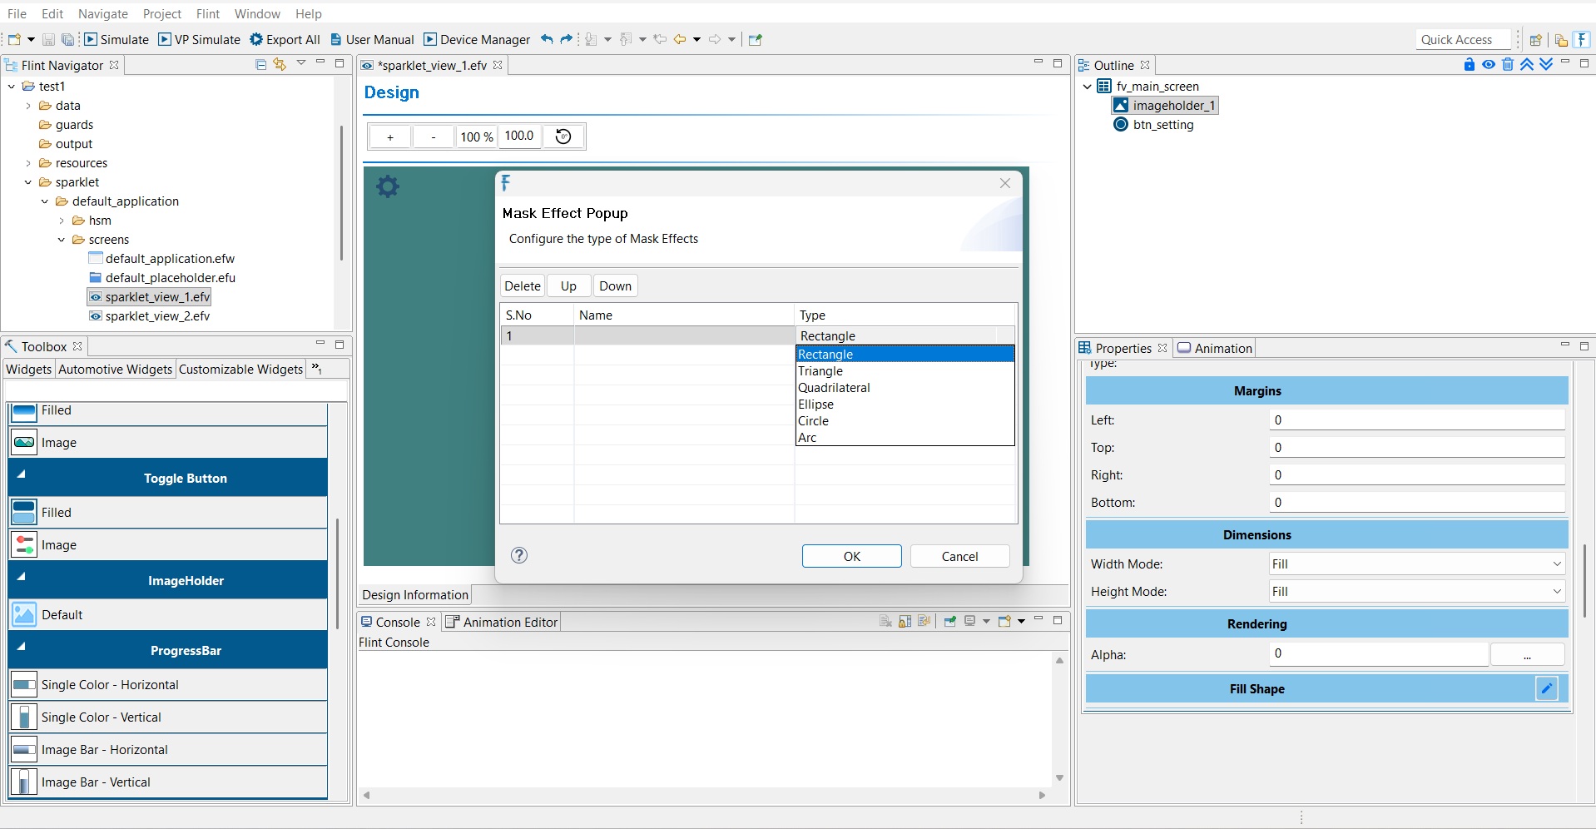This screenshot has width=1596, height=829.
Task: Click the Alpha value input field
Action: pyautogui.click(x=1379, y=653)
